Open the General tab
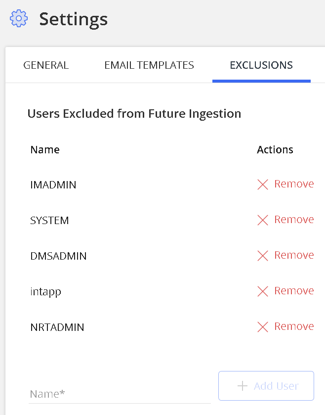This screenshot has height=415, width=325. (x=46, y=65)
